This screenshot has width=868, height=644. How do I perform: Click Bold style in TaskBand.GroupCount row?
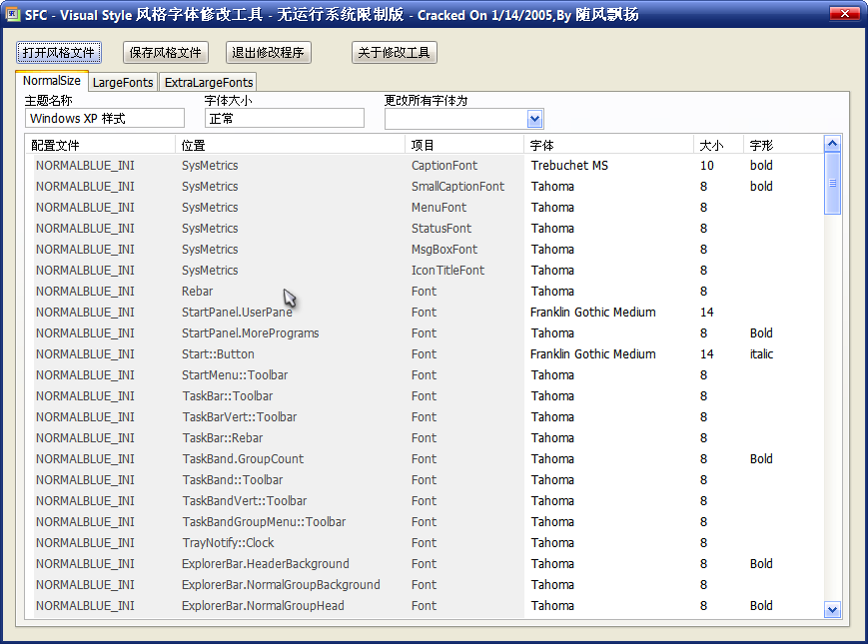(761, 459)
